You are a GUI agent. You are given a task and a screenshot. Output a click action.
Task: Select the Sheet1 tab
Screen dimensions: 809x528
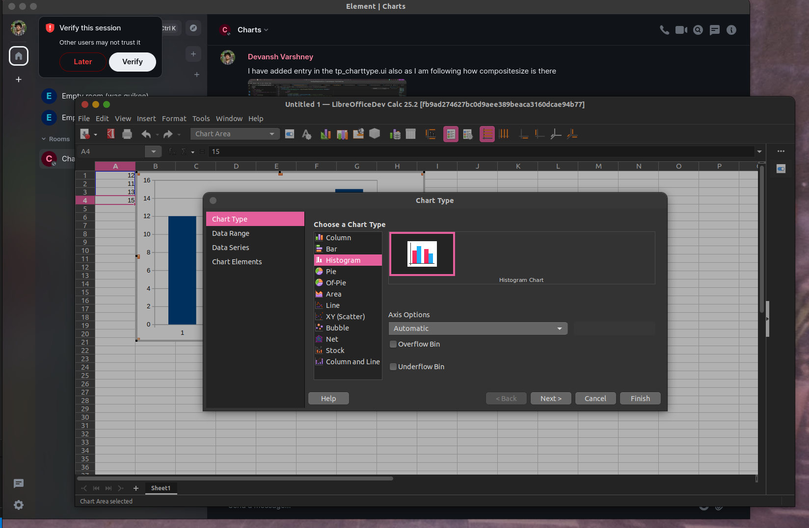pos(161,488)
